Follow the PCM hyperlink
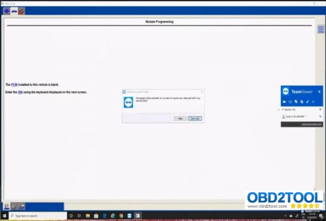Viewport: 326px width, 221px height. [x=14, y=85]
